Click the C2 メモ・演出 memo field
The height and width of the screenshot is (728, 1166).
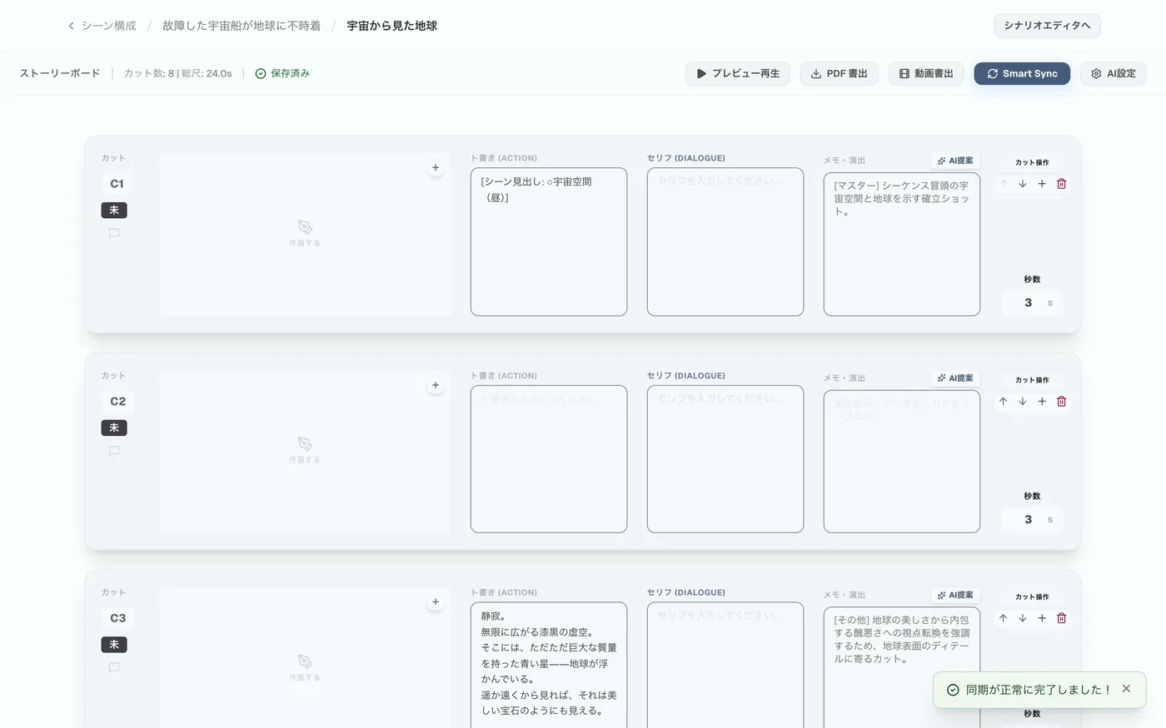902,462
